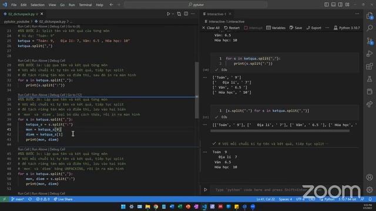Split the editor right

pyautogui.click(x=186, y=14)
